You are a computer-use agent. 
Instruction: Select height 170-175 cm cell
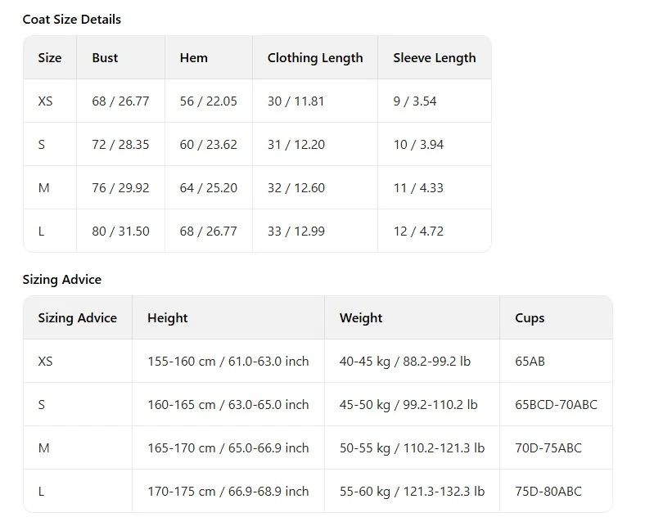228,491
